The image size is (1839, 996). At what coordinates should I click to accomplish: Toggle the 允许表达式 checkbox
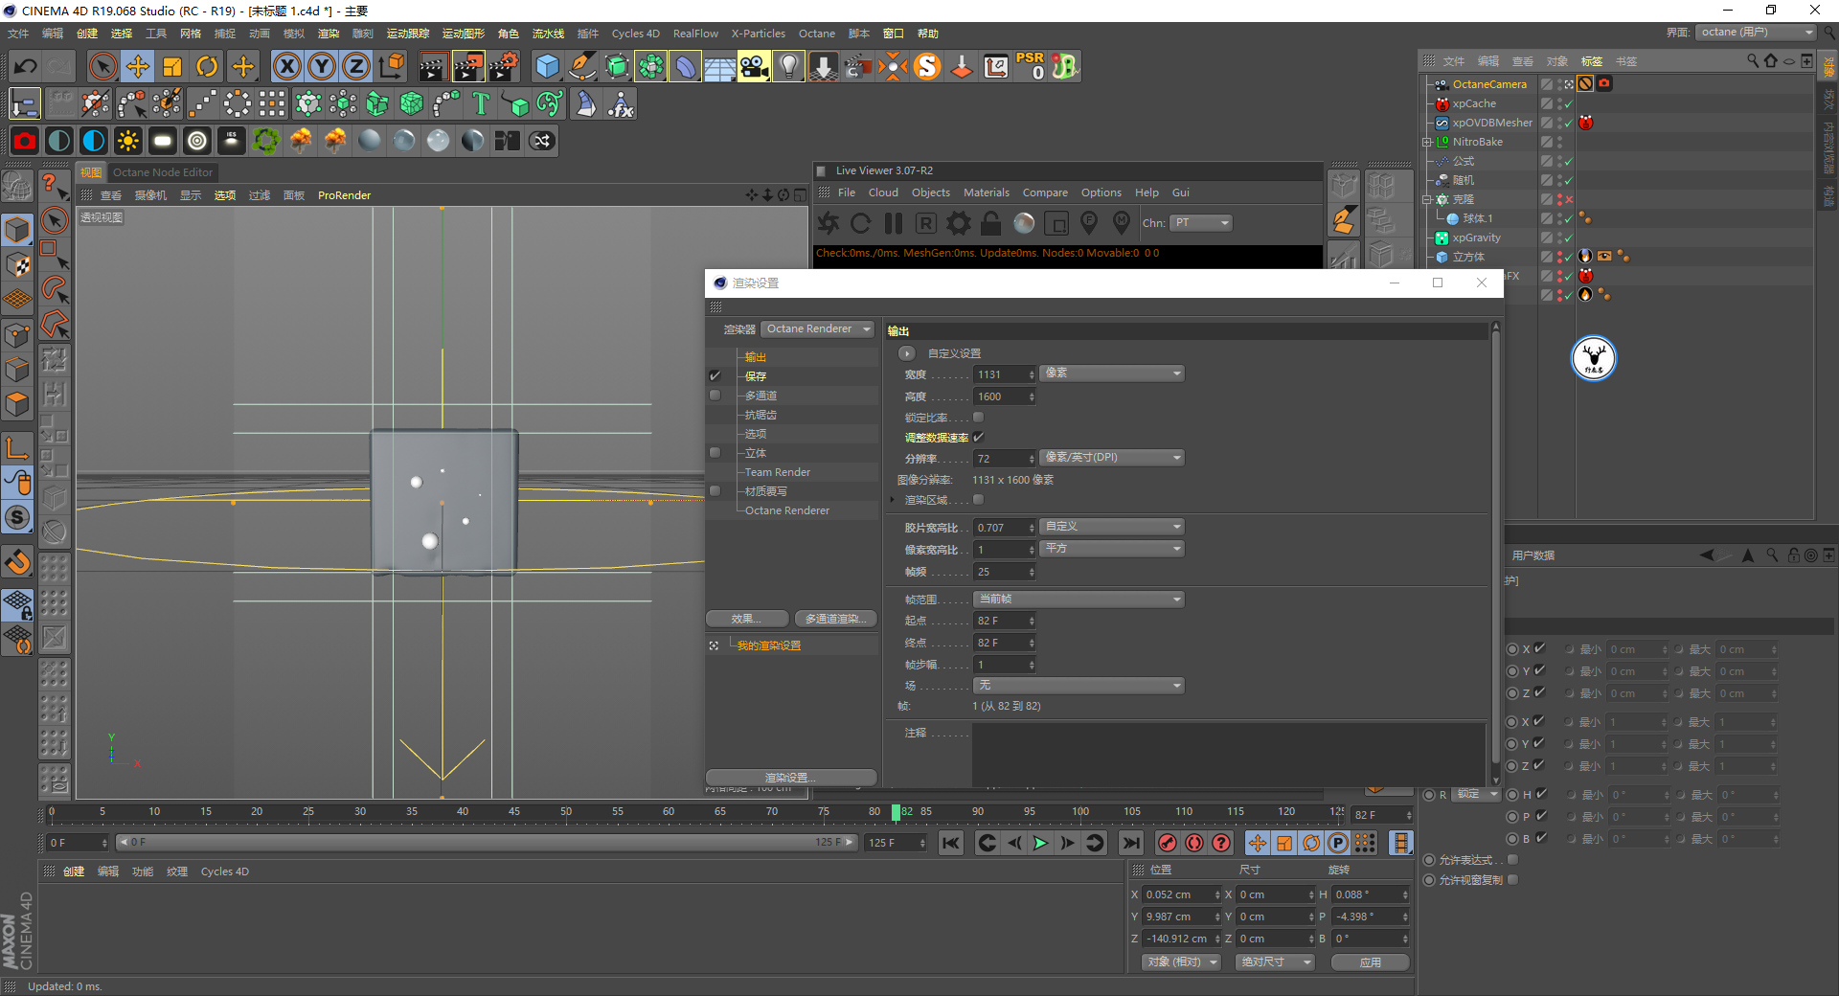pyautogui.click(x=1512, y=859)
